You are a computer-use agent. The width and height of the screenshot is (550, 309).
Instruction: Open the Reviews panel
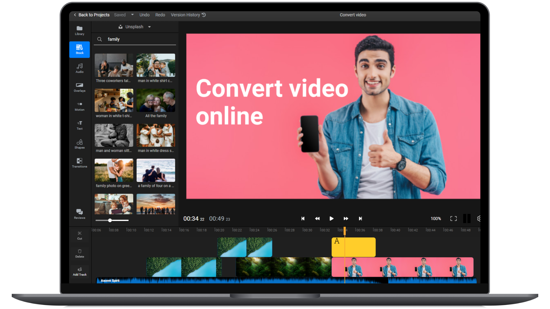pos(79,214)
